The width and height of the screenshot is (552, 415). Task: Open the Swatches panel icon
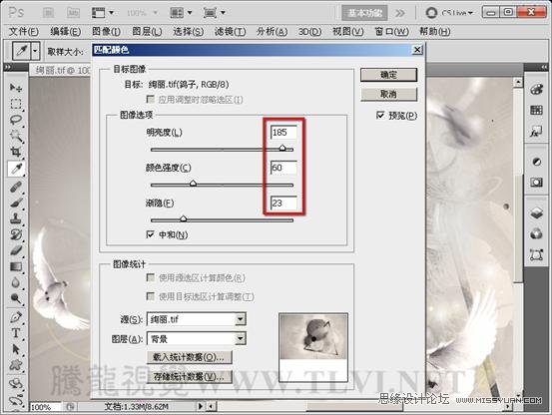point(536,111)
